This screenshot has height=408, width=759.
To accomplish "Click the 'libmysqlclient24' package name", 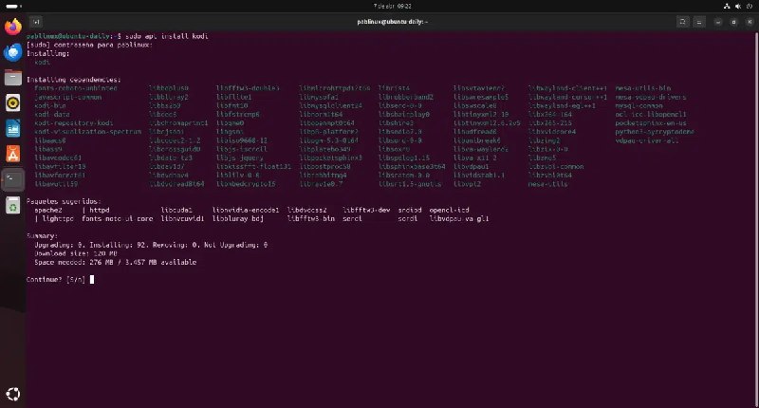I will point(330,105).
